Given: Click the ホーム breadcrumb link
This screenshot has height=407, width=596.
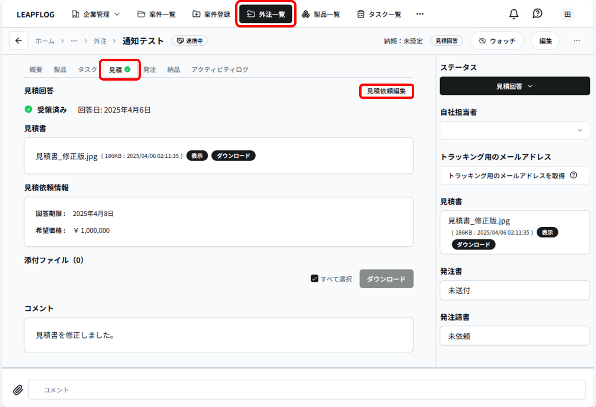Looking at the screenshot, I should [x=45, y=41].
